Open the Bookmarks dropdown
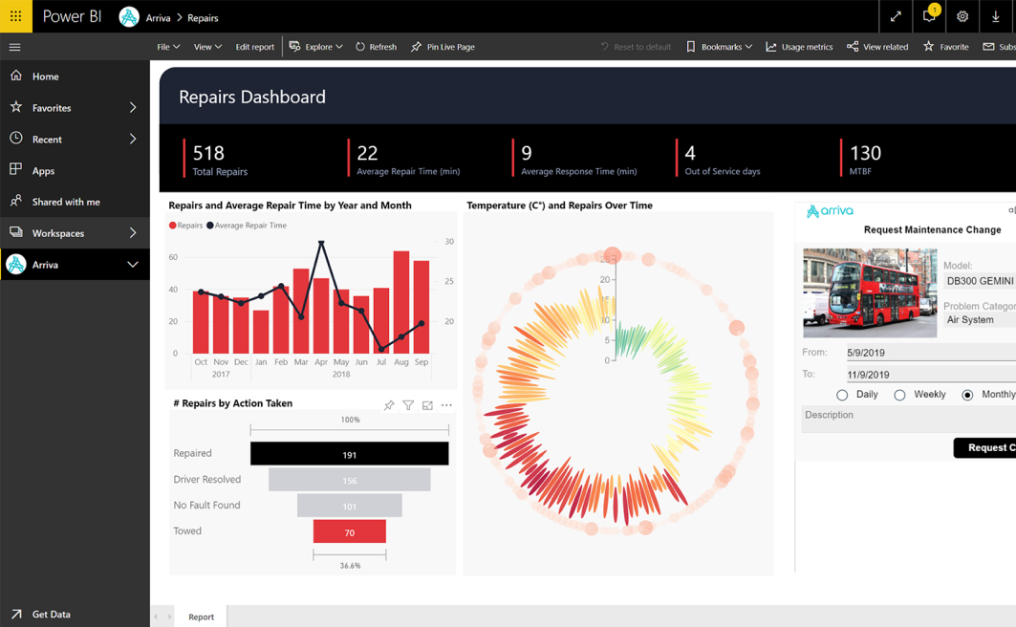This screenshot has width=1016, height=627. coord(720,47)
